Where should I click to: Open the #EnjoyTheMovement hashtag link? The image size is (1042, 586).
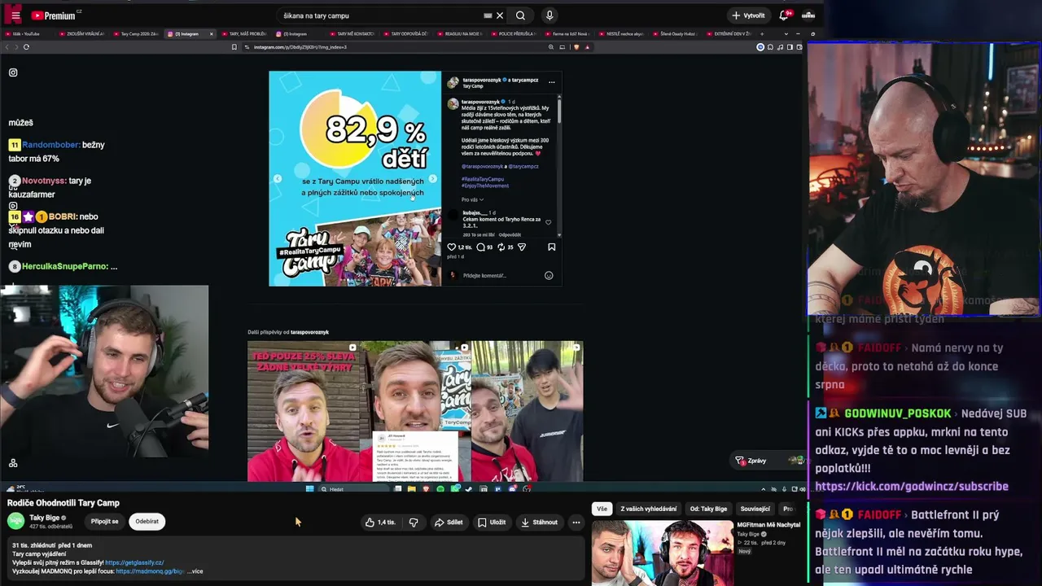pos(484,186)
